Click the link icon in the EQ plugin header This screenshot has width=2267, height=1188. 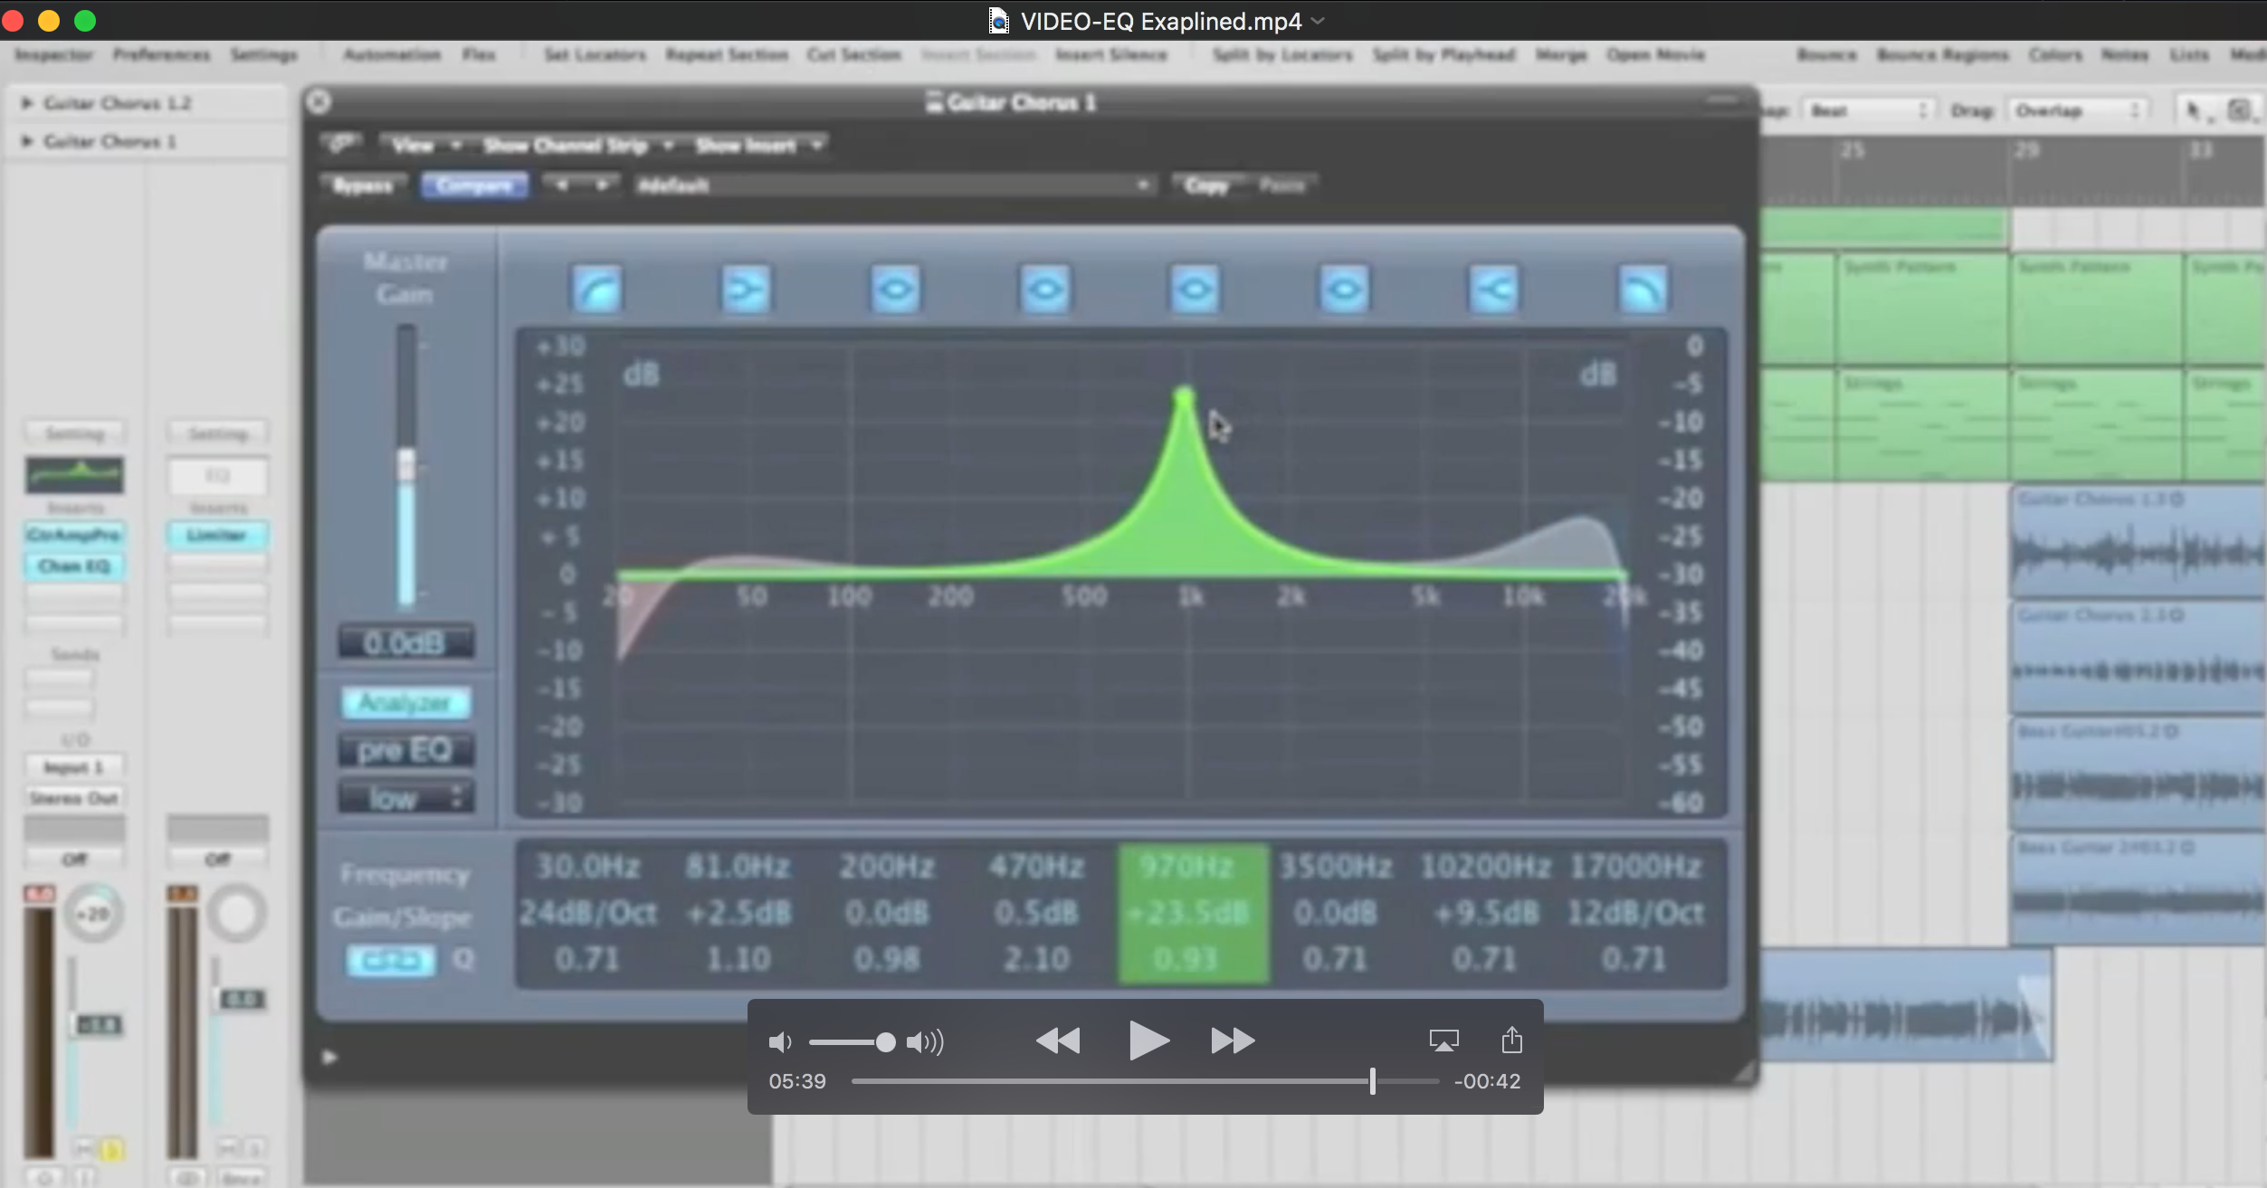[x=343, y=143]
